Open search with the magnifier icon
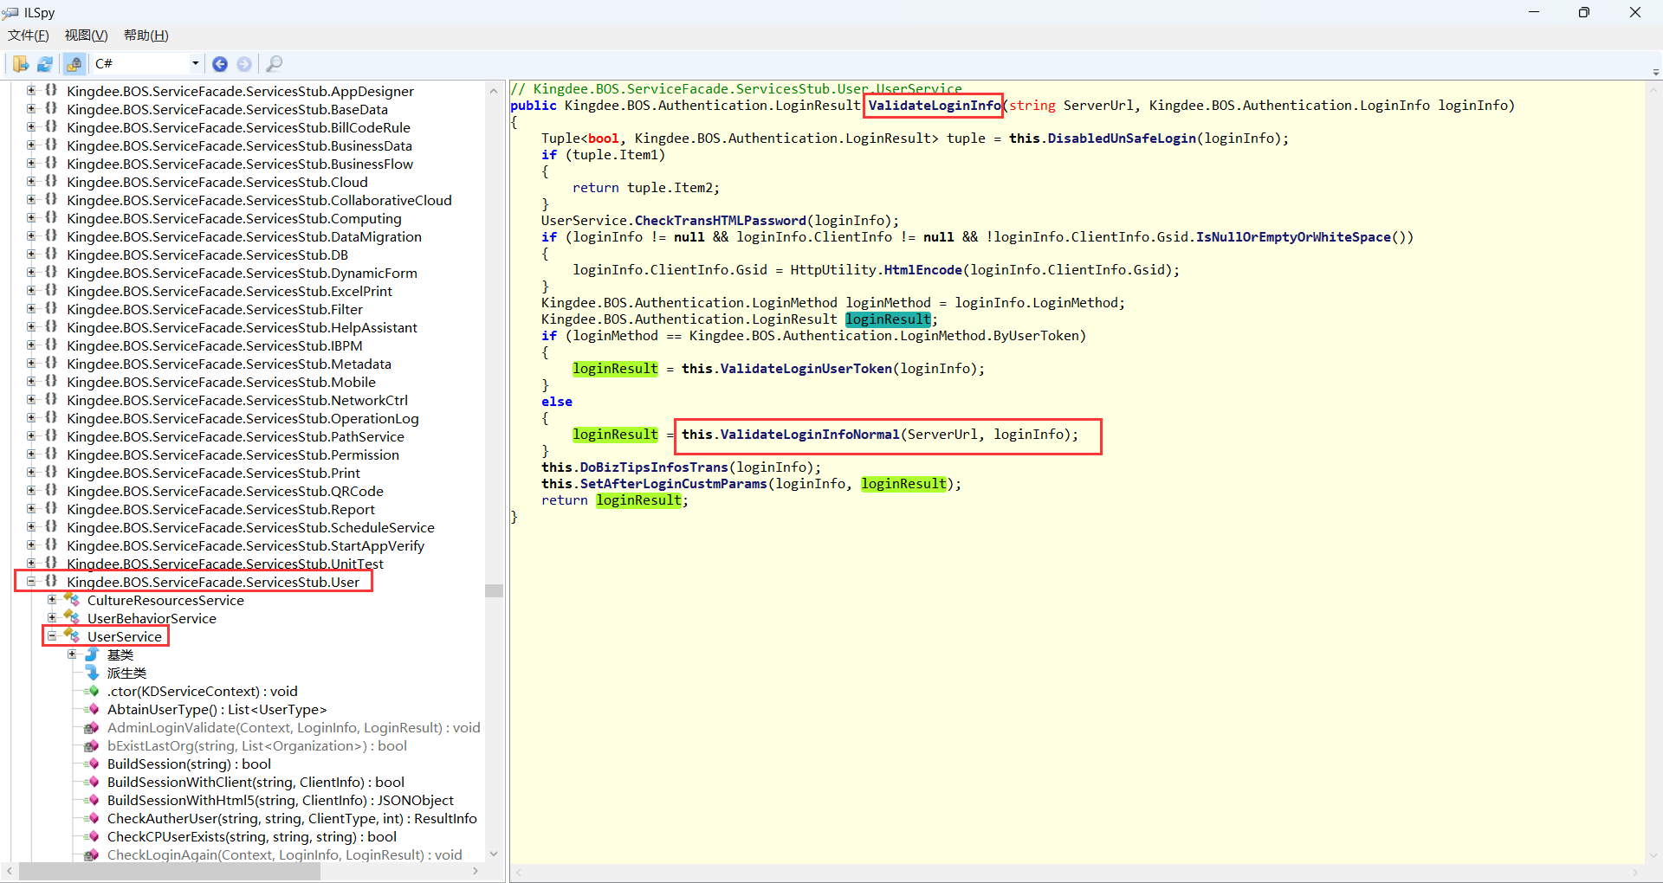 coord(274,64)
